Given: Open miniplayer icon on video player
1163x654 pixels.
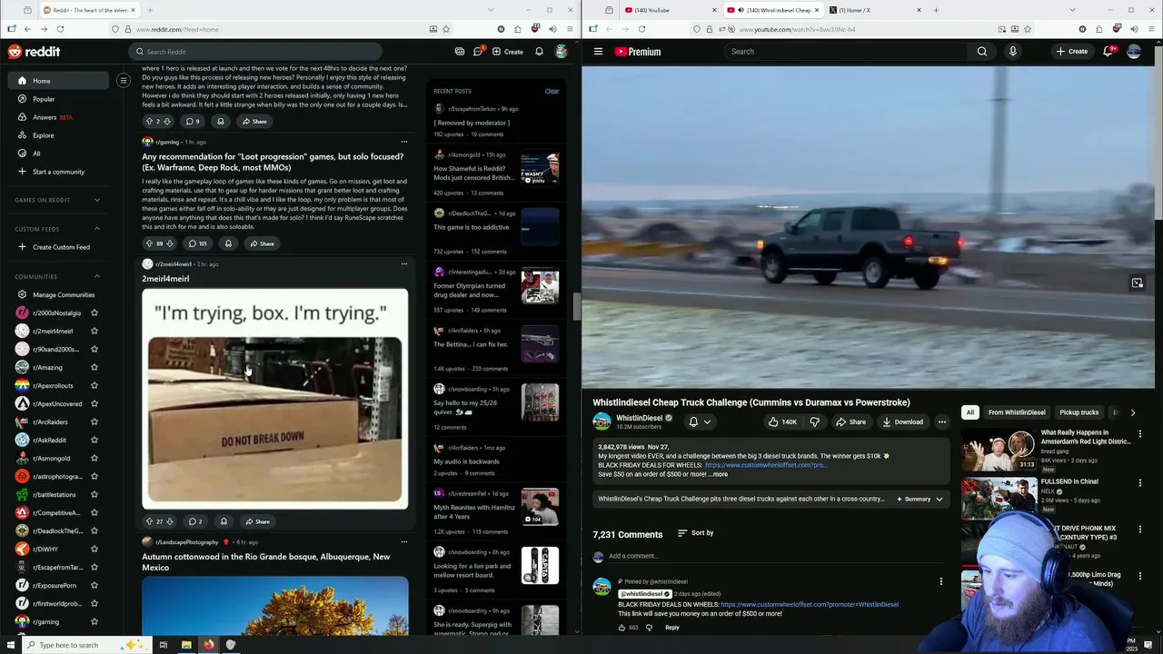Looking at the screenshot, I should coord(1137,283).
